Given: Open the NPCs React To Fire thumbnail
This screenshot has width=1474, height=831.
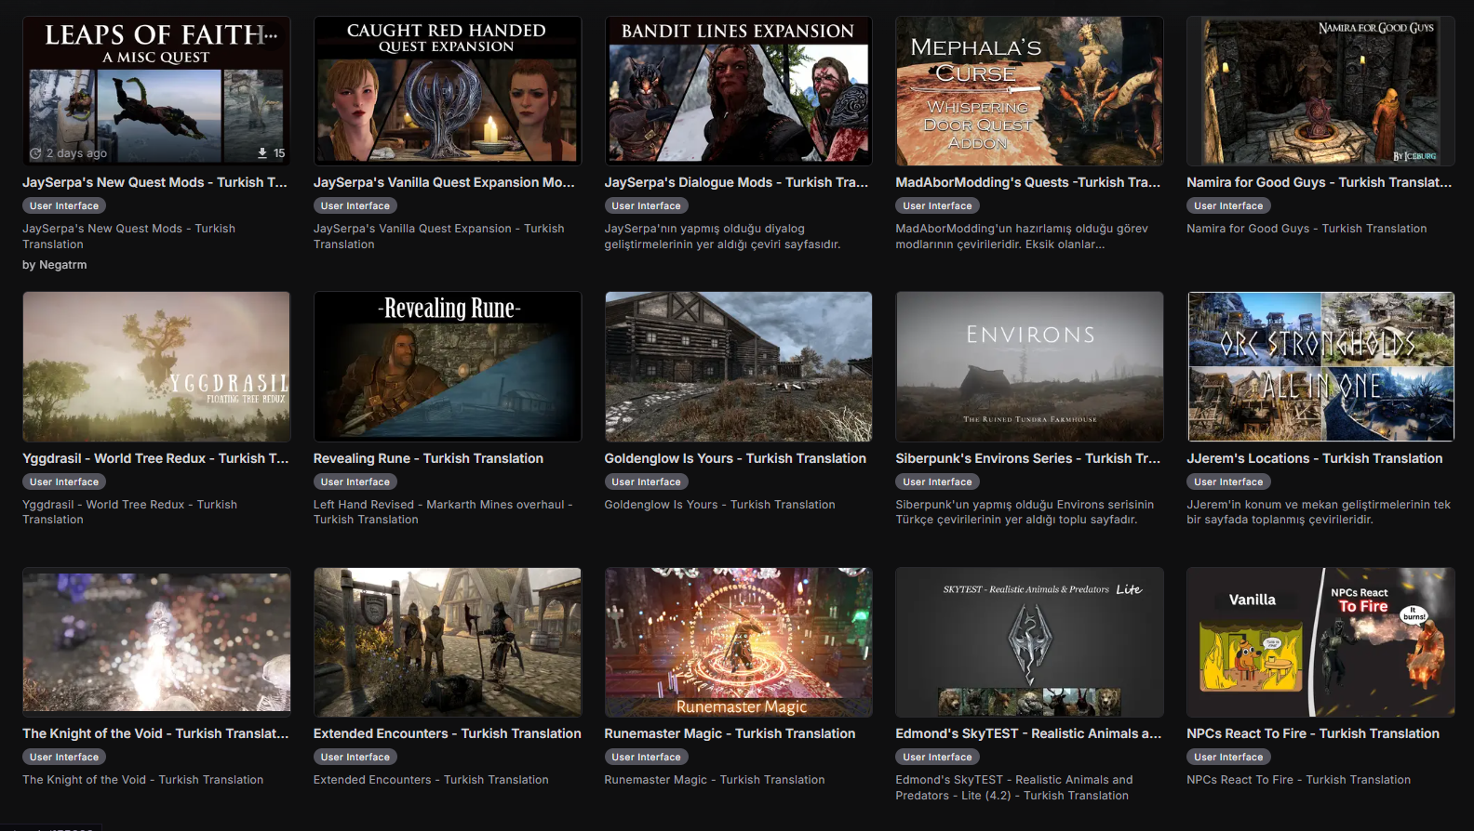Looking at the screenshot, I should 1320,642.
